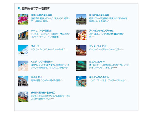This screenshot has height=114, width=152.
Task: Select the night casino entertainment thumbnail
Action: [81, 50]
